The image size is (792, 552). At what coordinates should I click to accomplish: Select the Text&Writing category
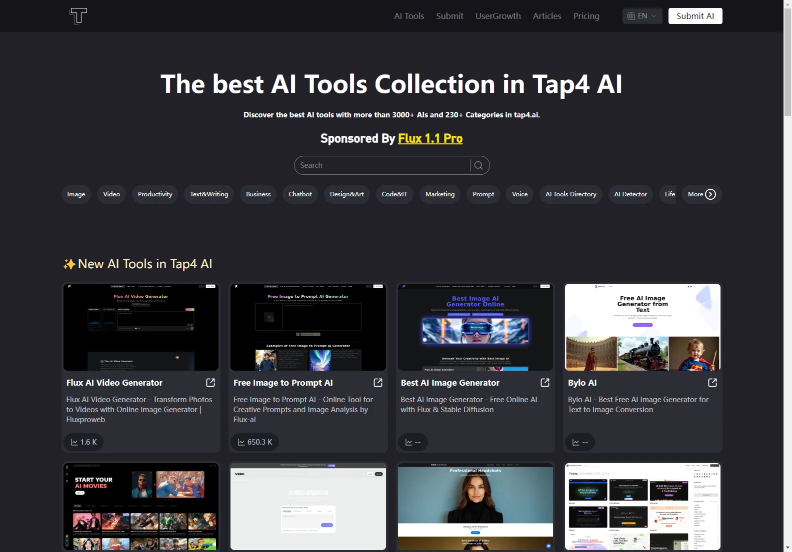[209, 194]
